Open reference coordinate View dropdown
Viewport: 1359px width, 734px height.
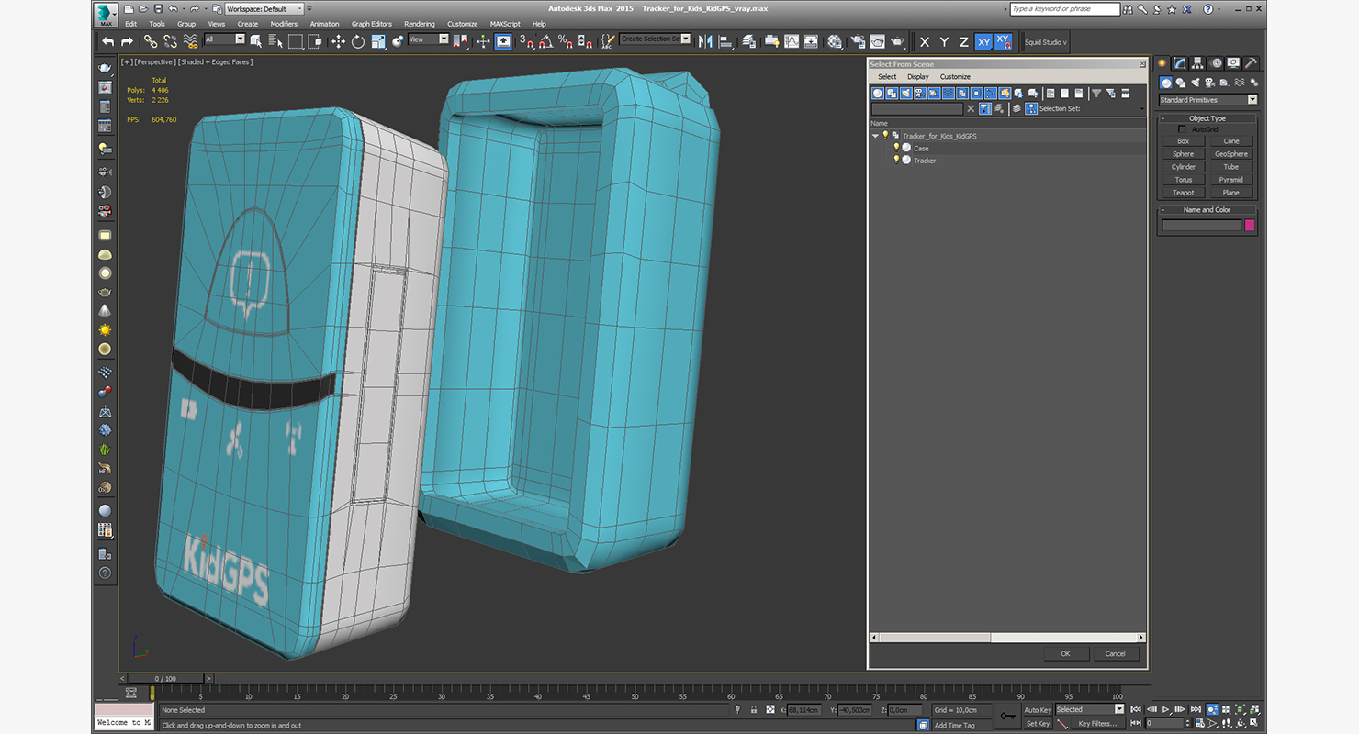(x=429, y=39)
